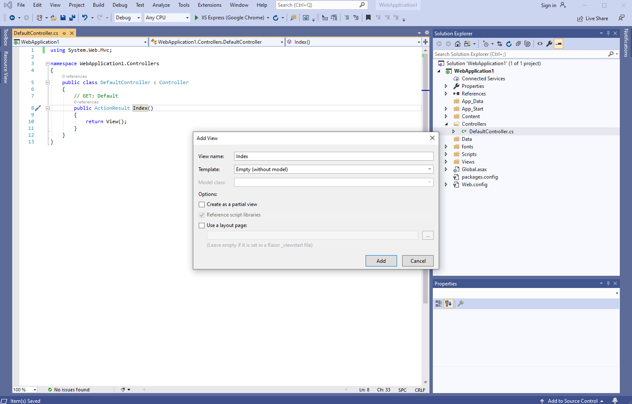Viewport: 632px width, 404px height.
Task: Open the Extensions menu
Action: [x=209, y=5]
